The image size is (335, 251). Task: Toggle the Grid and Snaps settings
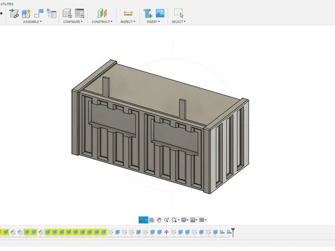click(x=193, y=220)
